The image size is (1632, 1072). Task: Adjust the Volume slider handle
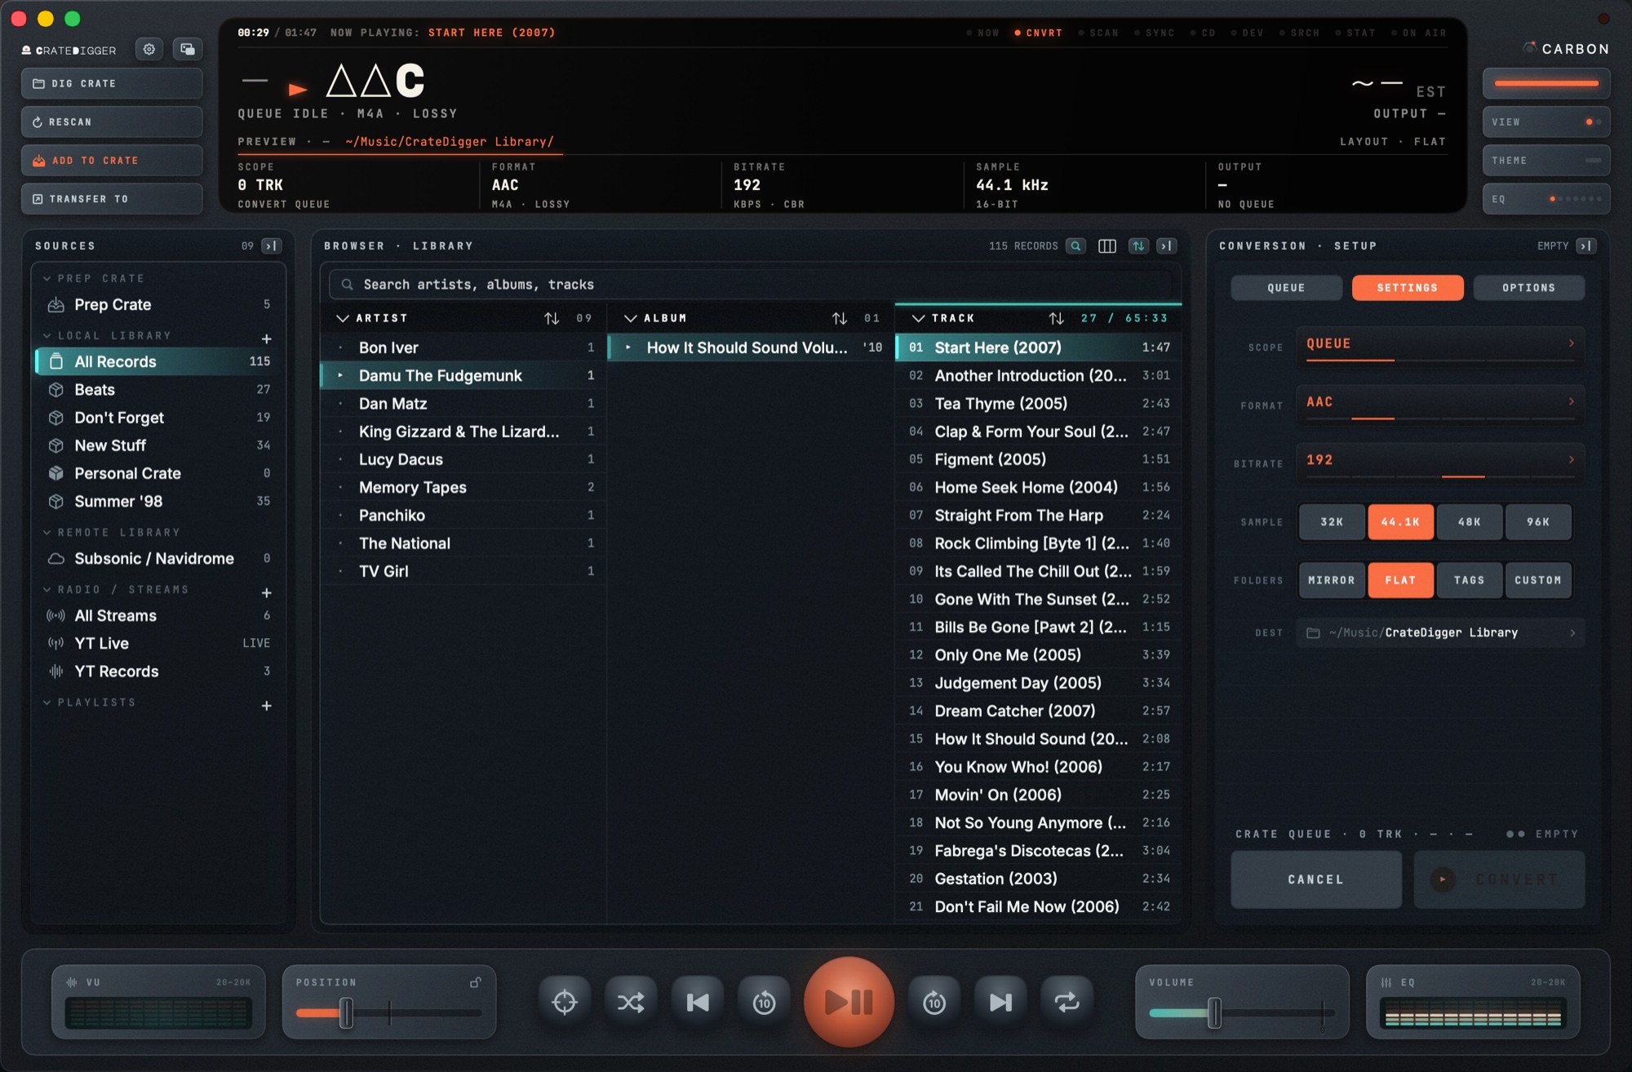coord(1214,1012)
